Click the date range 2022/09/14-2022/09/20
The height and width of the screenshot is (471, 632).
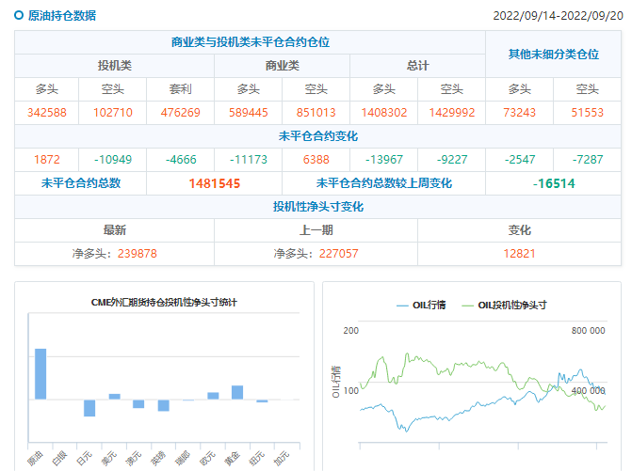pyautogui.click(x=559, y=16)
